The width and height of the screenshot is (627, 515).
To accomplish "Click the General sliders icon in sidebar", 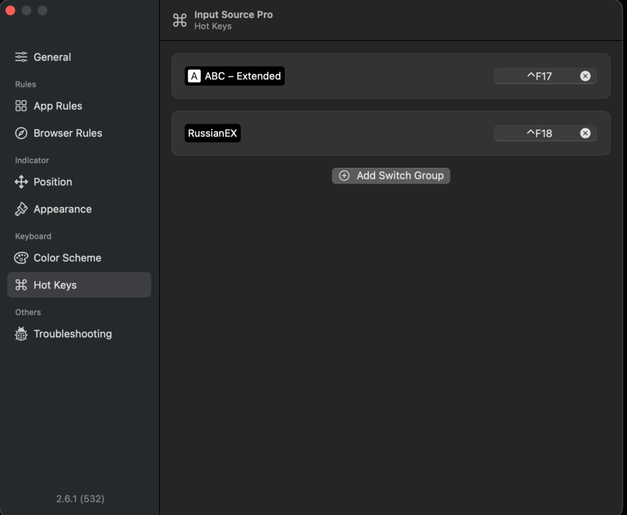I will (21, 57).
